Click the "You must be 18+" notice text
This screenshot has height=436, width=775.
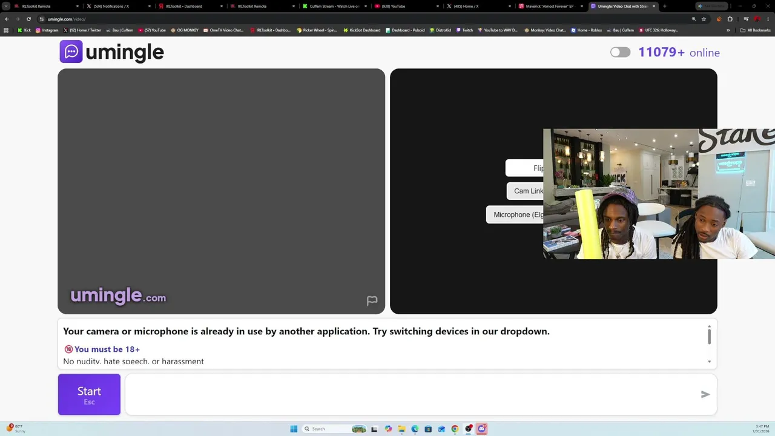(x=107, y=349)
